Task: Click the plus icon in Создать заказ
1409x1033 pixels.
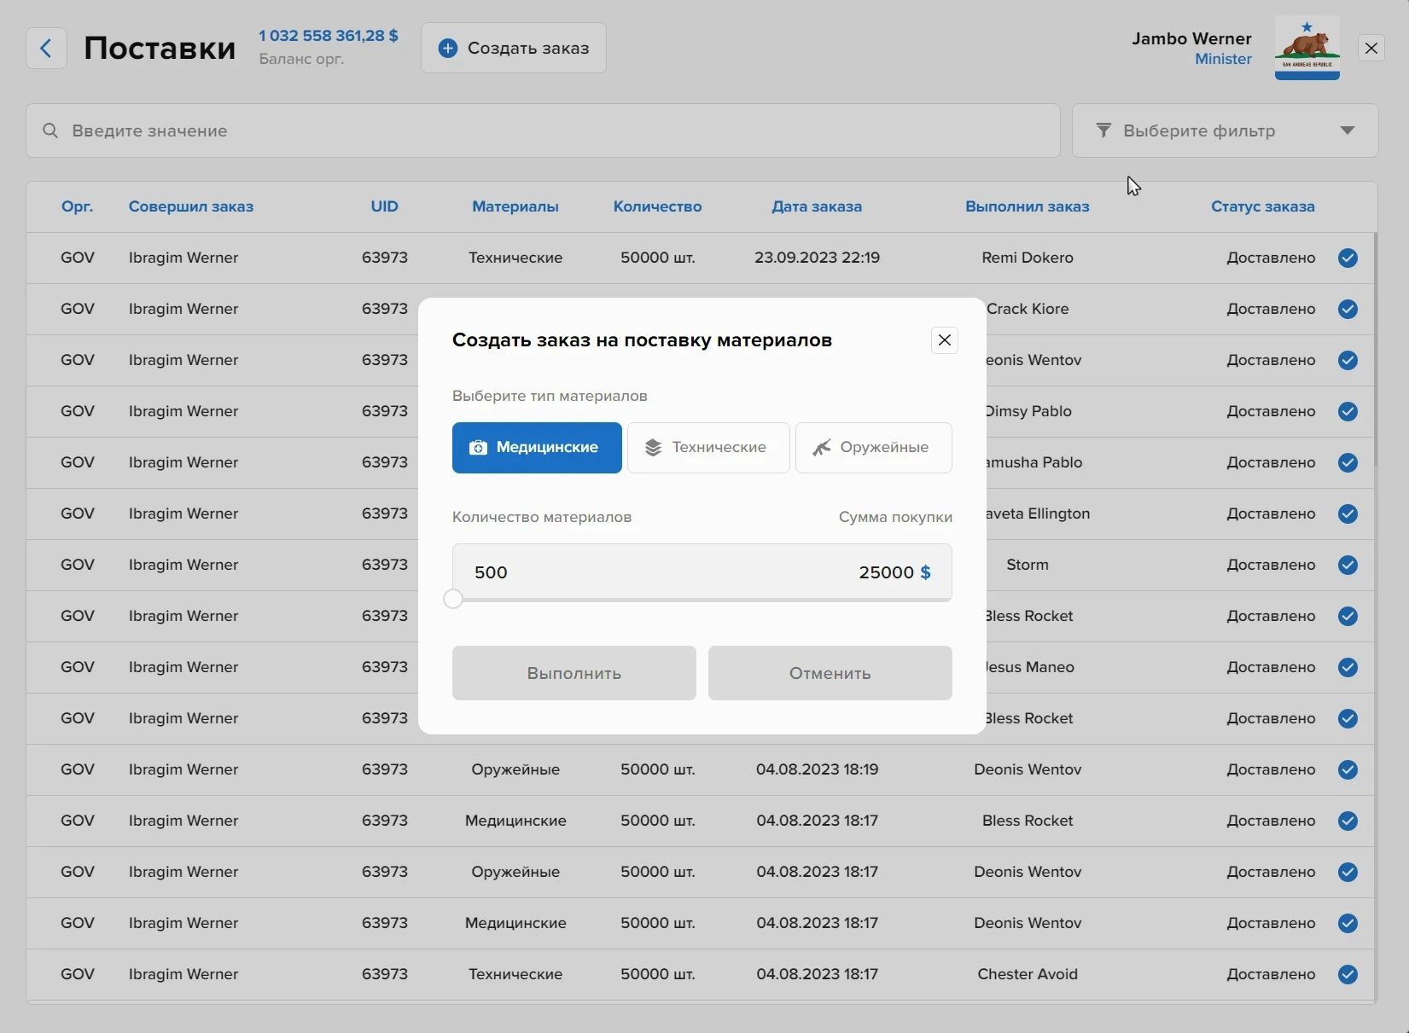Action: point(447,49)
